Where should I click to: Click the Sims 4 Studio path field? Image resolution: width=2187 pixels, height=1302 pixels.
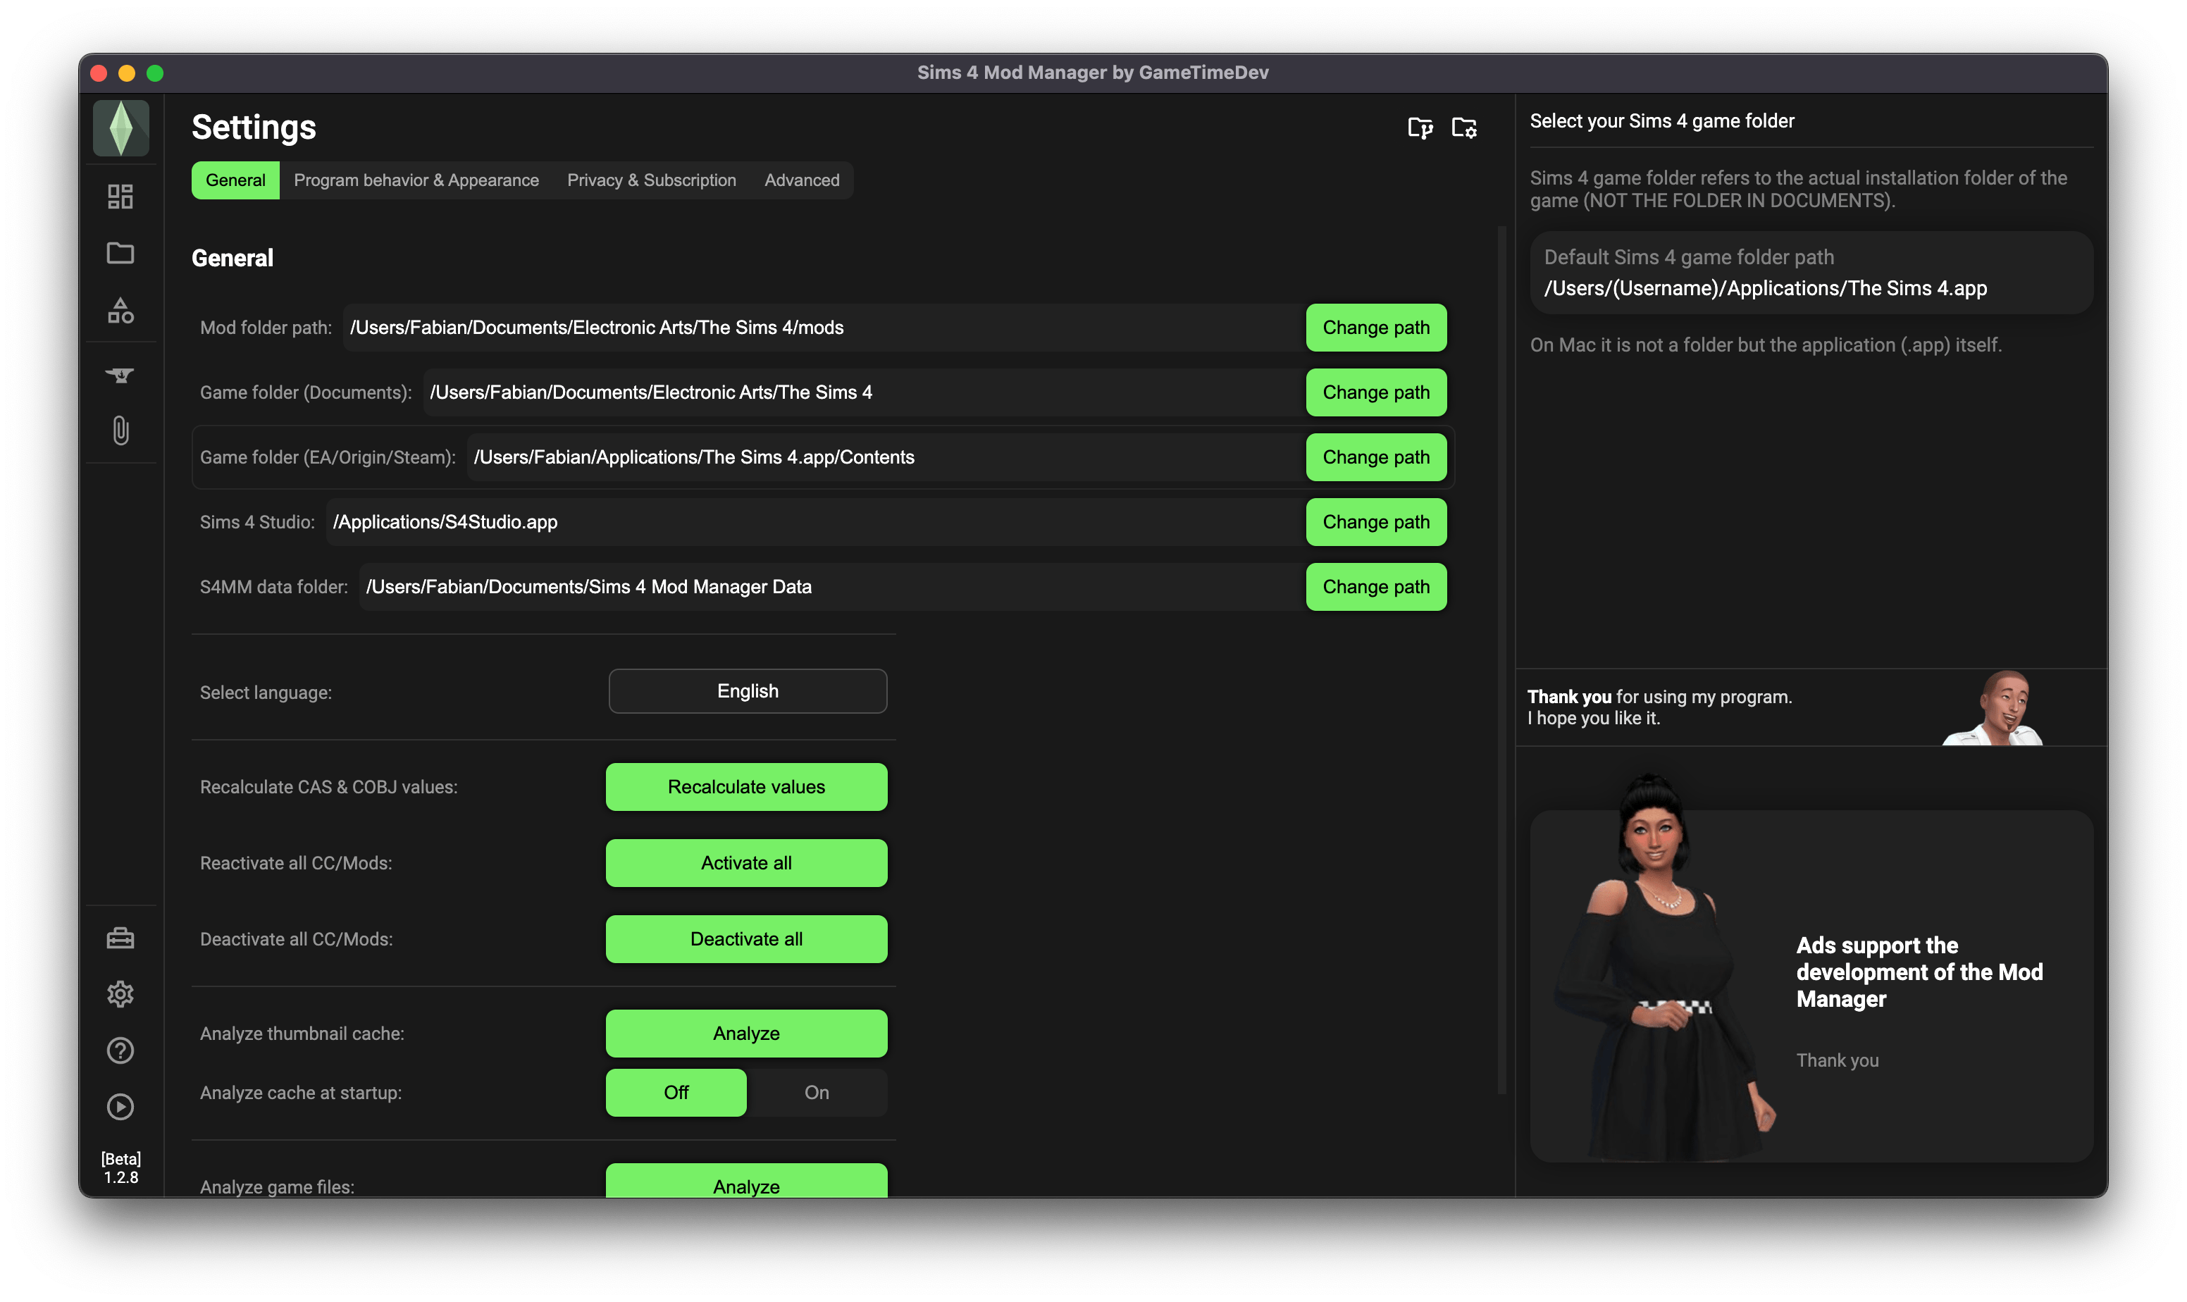click(816, 522)
